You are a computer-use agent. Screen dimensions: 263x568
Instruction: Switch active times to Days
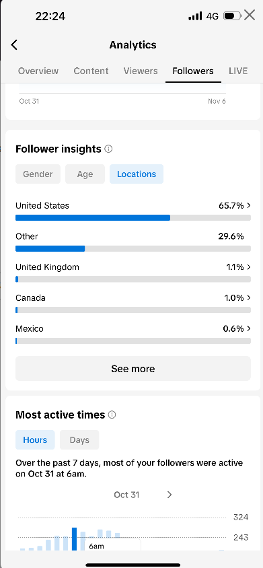[x=79, y=439]
